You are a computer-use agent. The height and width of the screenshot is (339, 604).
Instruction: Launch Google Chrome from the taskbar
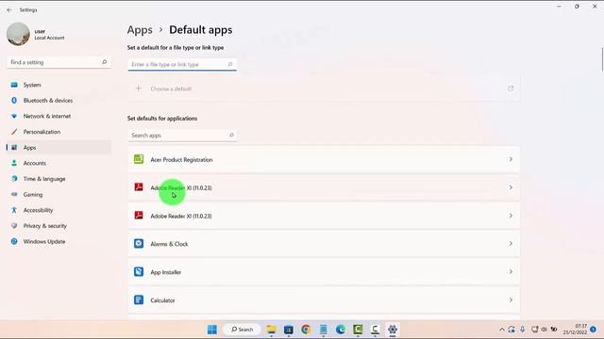click(306, 330)
